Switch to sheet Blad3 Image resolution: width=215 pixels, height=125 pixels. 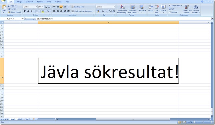pyautogui.click(x=28, y=119)
